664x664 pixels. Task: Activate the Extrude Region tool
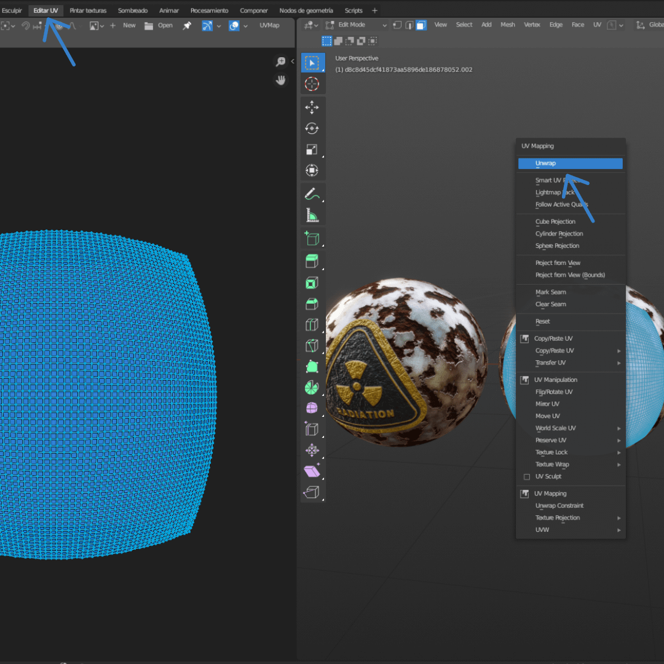coord(312,261)
